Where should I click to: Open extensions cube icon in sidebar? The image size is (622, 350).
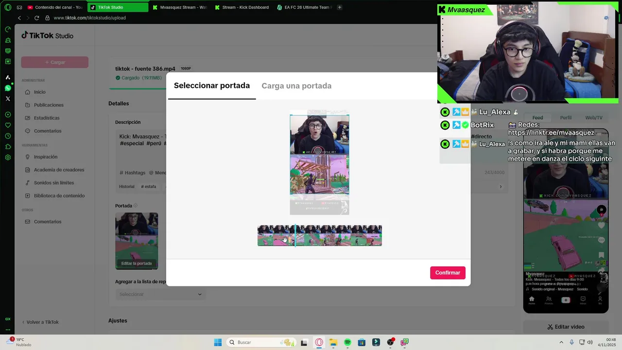8,147
